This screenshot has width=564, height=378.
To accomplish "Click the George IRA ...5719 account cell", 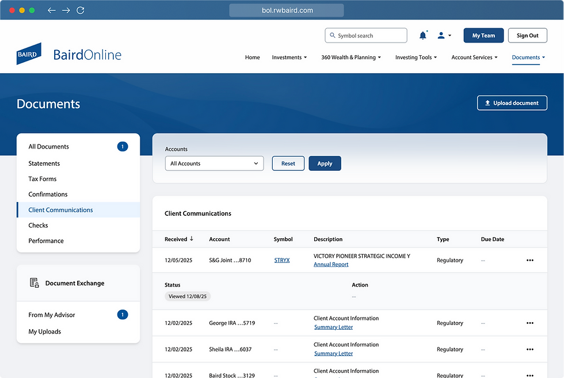I will [232, 323].
